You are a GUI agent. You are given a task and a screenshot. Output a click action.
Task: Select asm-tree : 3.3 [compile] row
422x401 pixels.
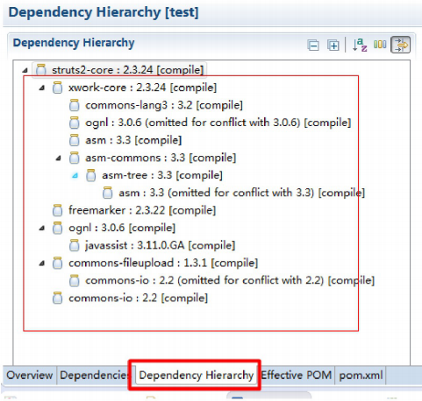coord(154,175)
